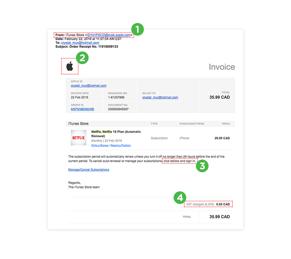Click the email Date line text
The height and width of the screenshot is (259, 291).
88,39
